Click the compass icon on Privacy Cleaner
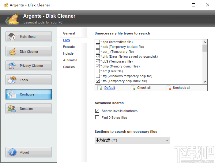Screen dimensions: 215x163 click(12, 66)
